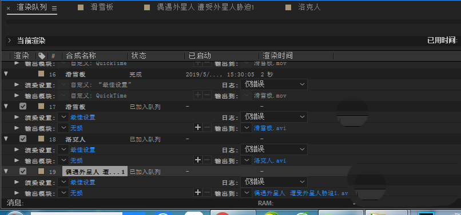Expand the 当前渲染 section

pyautogui.click(x=9, y=40)
